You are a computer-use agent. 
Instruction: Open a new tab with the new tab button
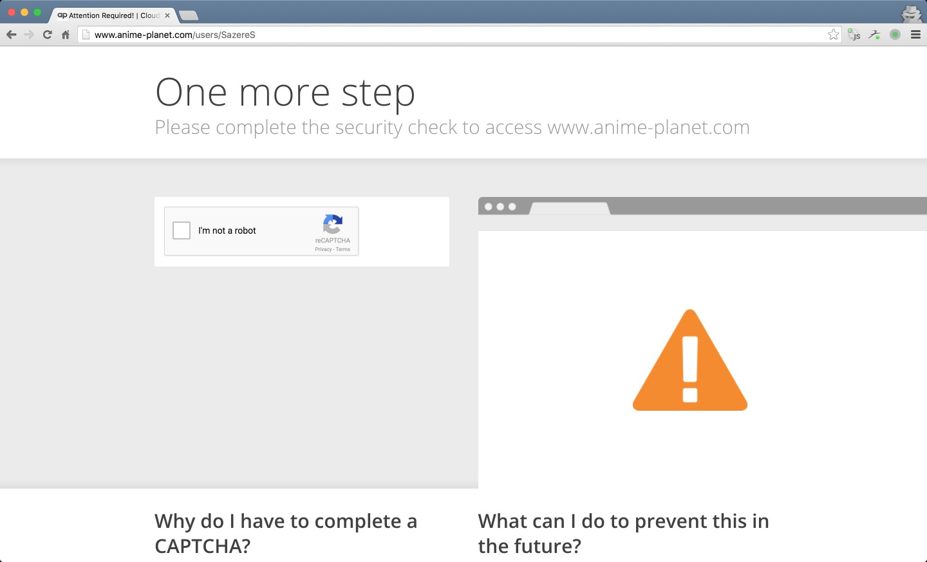(x=188, y=15)
